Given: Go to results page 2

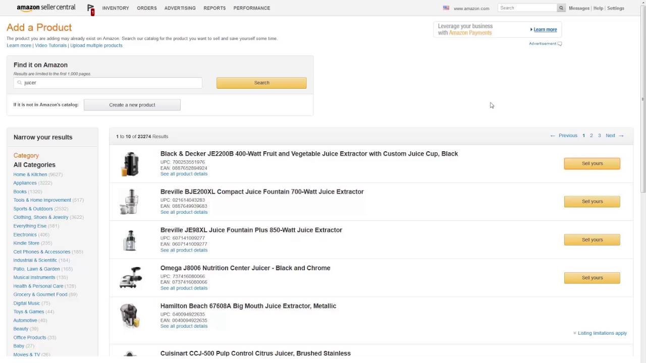Looking at the screenshot, I should pyautogui.click(x=591, y=136).
